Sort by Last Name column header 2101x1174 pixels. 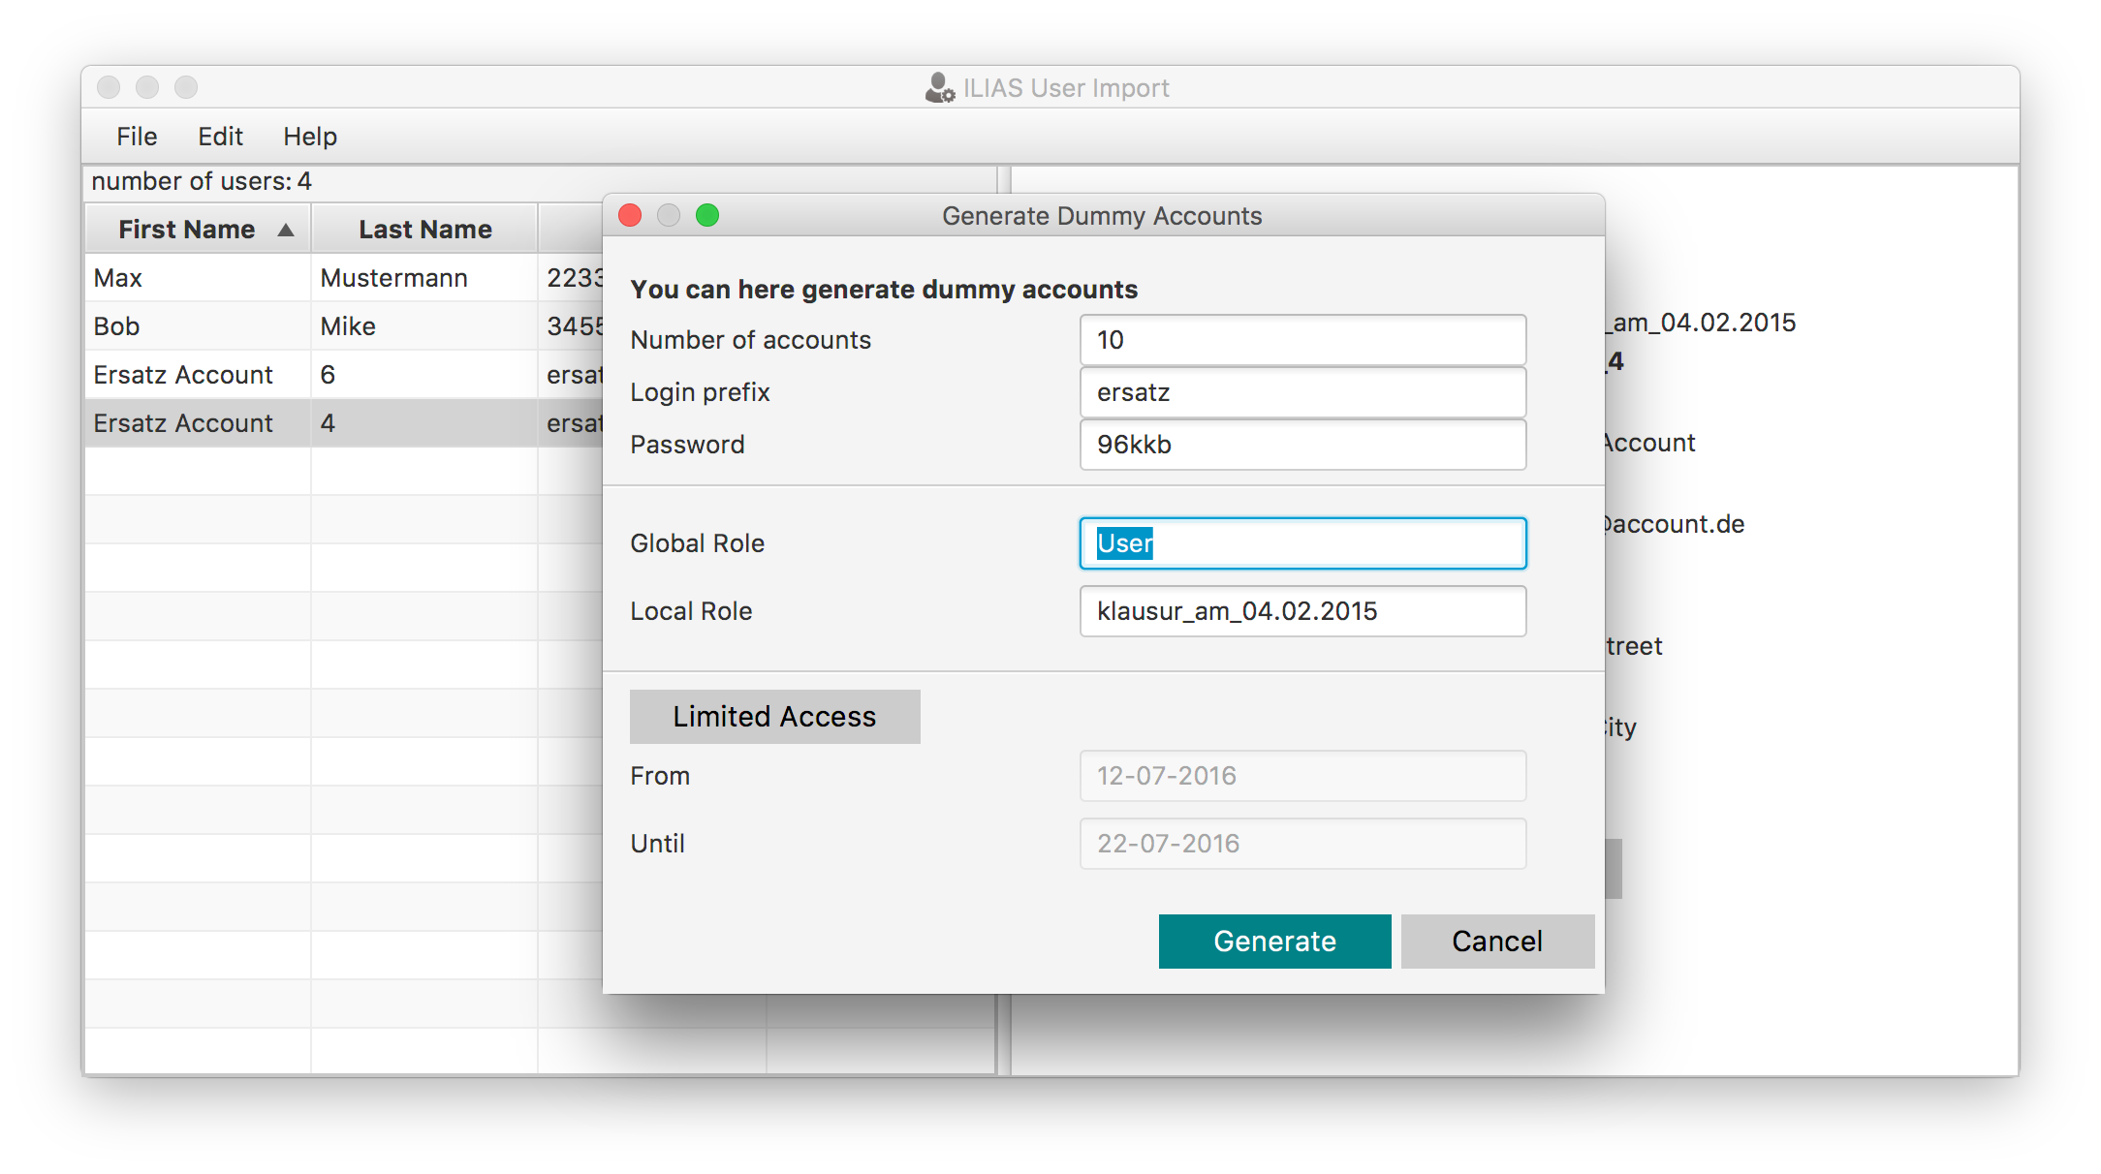point(424,230)
